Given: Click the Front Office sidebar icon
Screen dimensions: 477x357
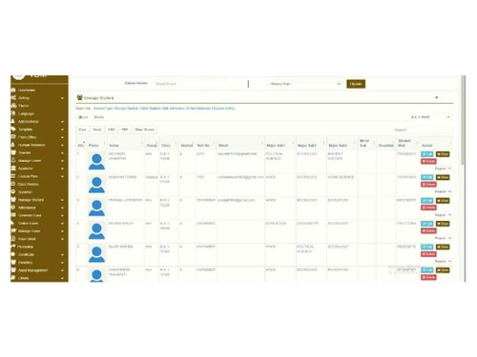Looking at the screenshot, I should tap(13, 137).
